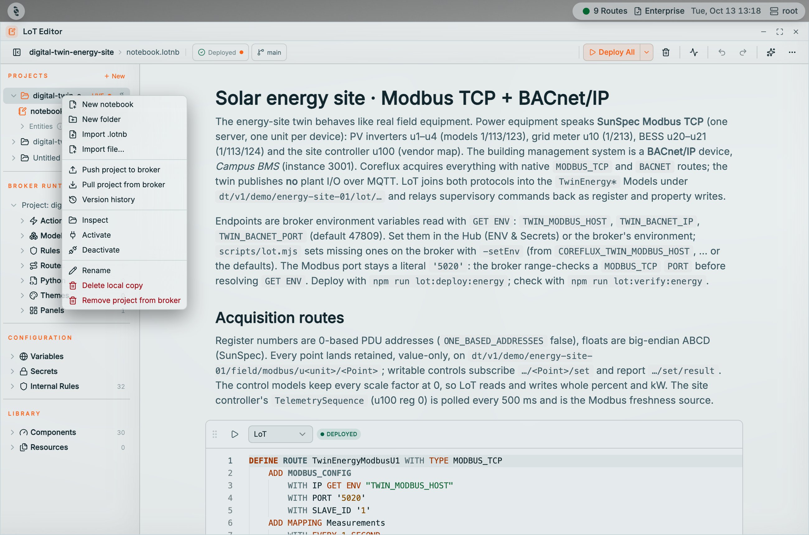Choose Deactivate in the context menu

[x=124, y=250]
